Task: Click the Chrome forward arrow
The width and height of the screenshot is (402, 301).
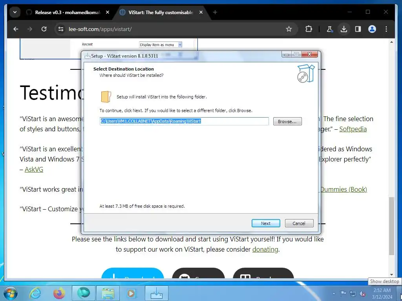Action: tap(30, 29)
